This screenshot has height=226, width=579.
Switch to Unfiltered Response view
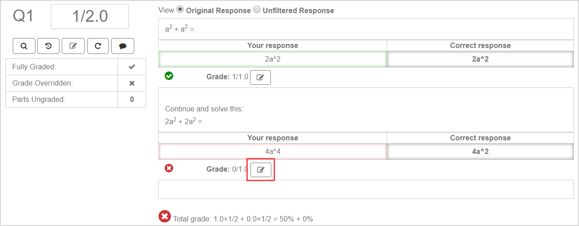(257, 10)
